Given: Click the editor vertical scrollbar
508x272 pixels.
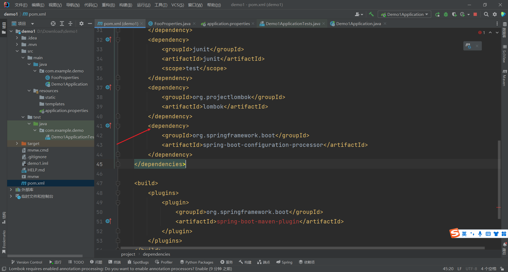Looking at the screenshot, I should pos(499,180).
